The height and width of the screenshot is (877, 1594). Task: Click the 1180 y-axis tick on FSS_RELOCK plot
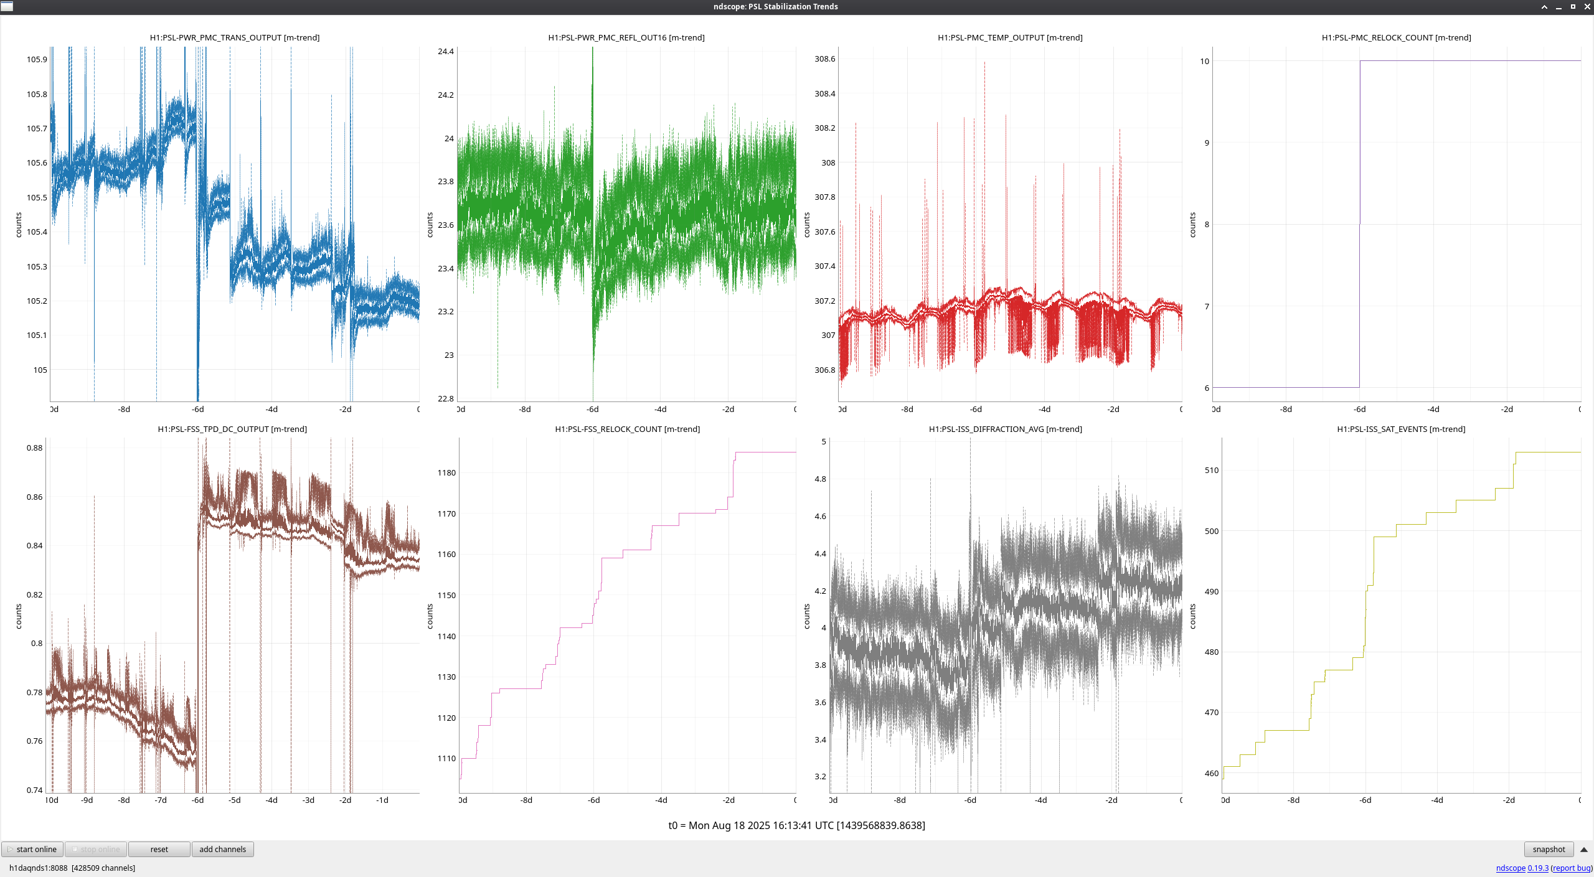click(x=446, y=472)
